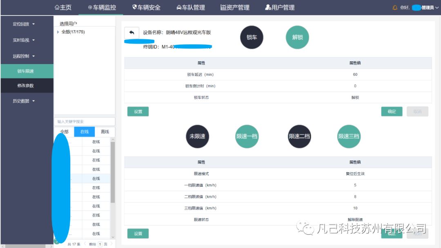Expand the 定位回放 sidebar menu

(24, 24)
